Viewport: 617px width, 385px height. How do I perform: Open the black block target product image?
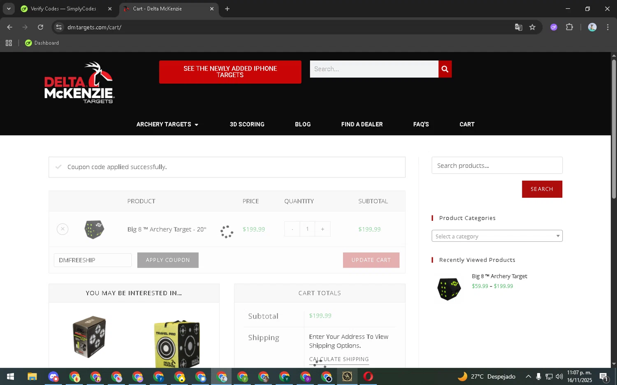pyautogui.click(x=89, y=337)
